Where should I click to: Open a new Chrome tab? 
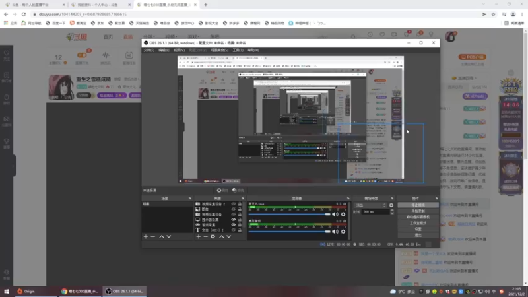point(205,5)
